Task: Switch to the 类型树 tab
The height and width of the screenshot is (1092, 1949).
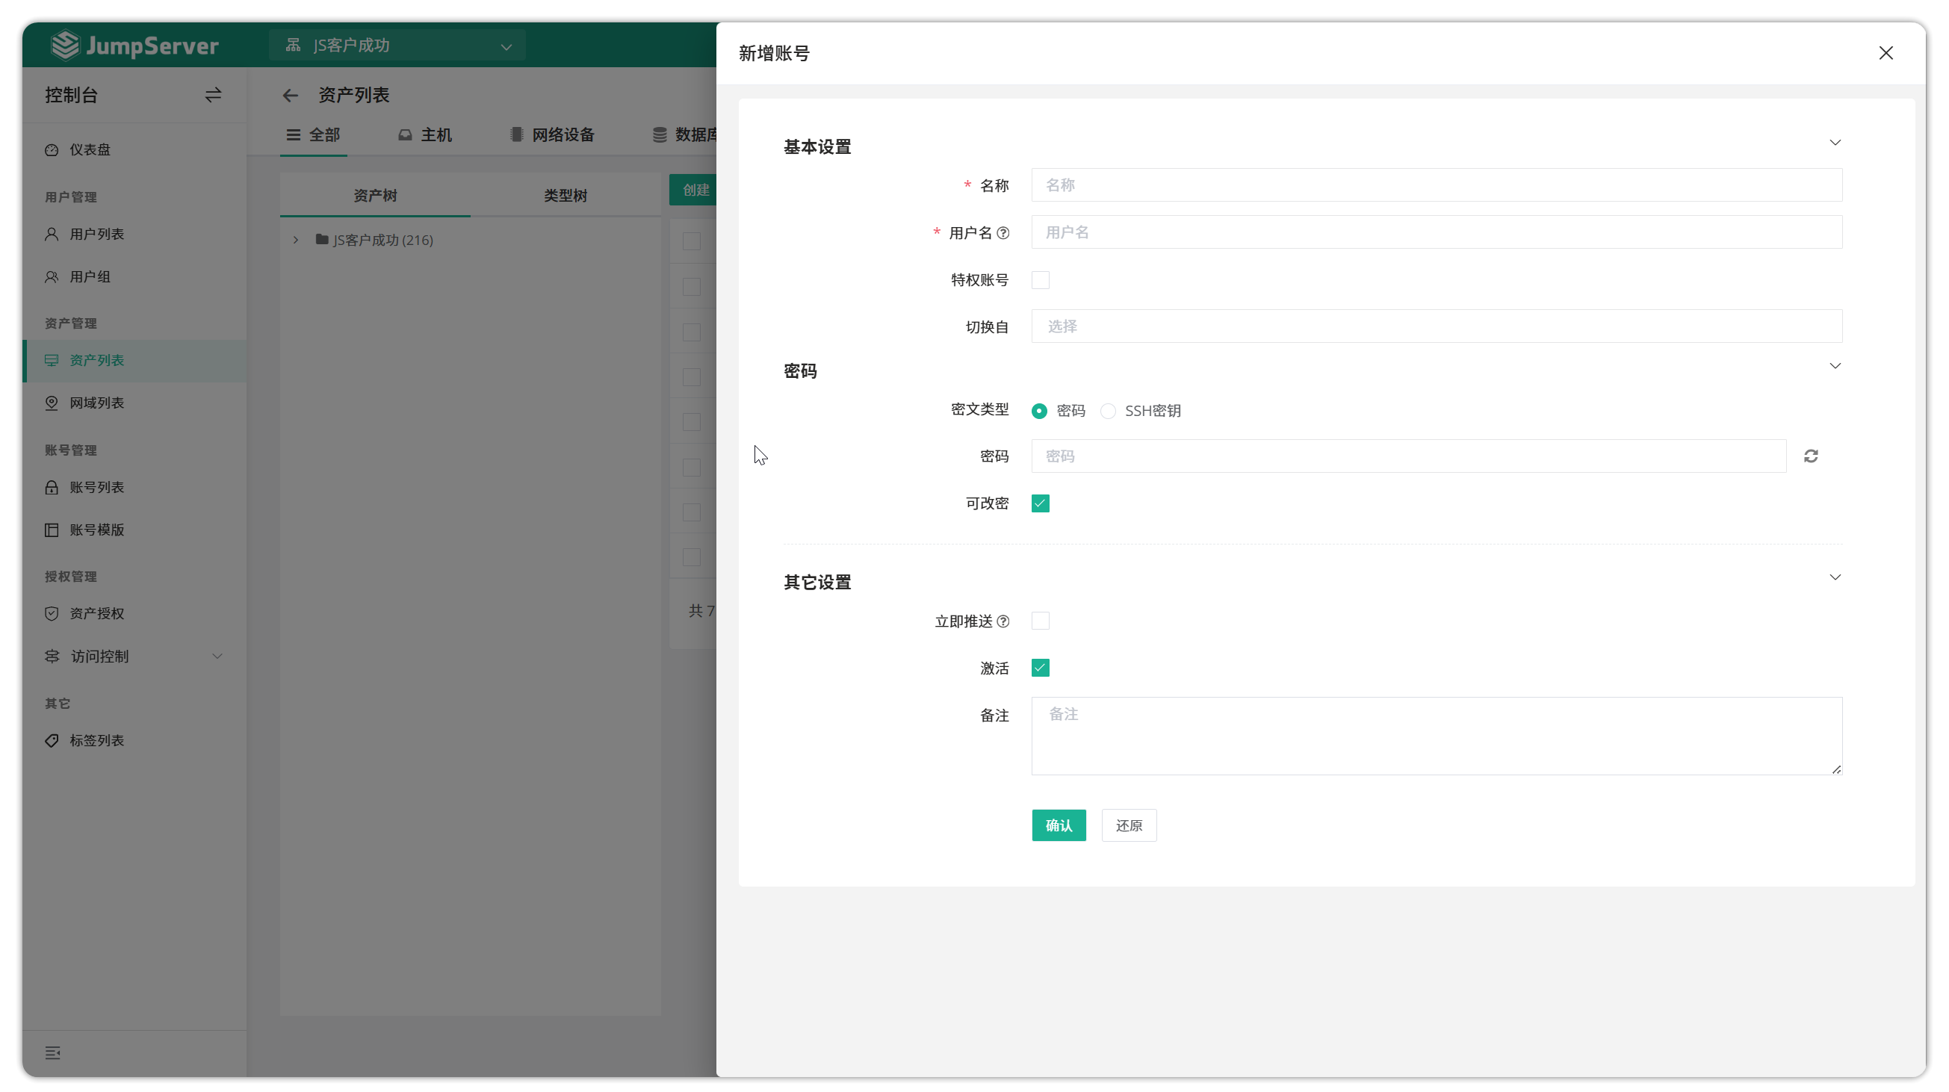Action: click(x=566, y=196)
